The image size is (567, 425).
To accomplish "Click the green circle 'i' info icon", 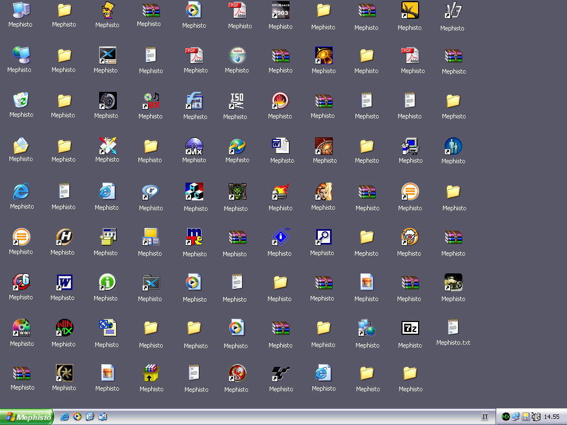I will pyautogui.click(x=107, y=282).
